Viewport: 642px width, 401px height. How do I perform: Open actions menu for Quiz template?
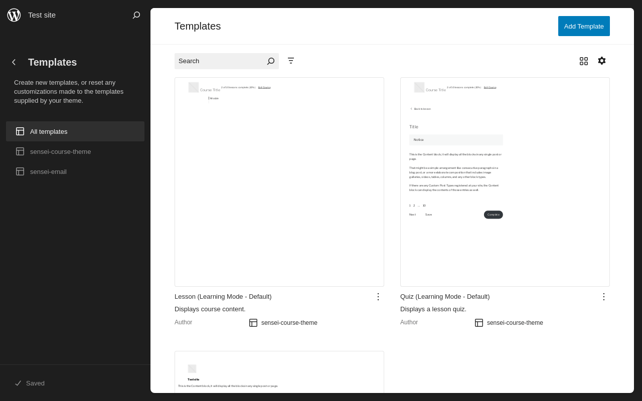pos(604,296)
